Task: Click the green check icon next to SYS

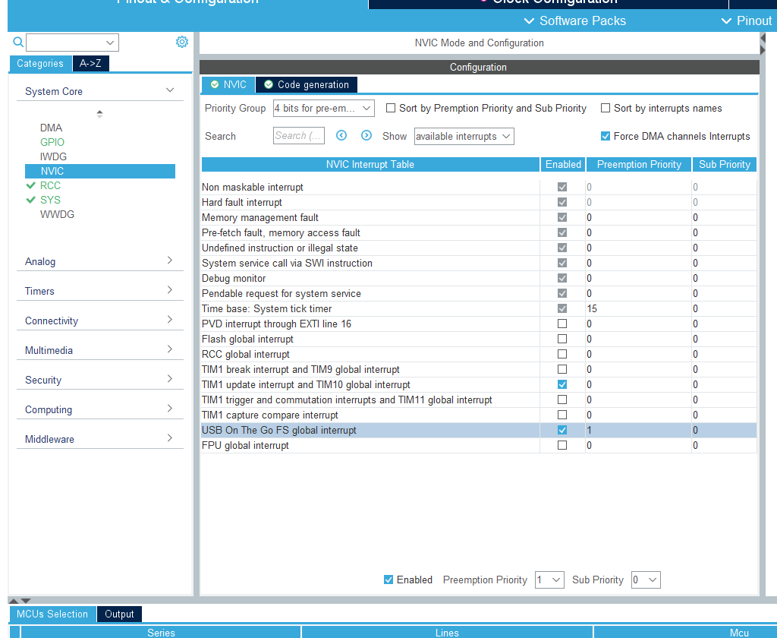Action: [x=30, y=200]
